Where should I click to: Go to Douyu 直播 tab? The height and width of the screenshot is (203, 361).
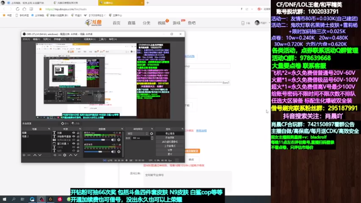(131, 23)
